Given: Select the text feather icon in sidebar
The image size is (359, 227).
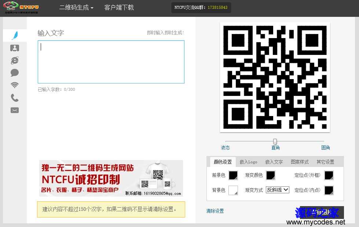Looking at the screenshot, I should click(15, 36).
